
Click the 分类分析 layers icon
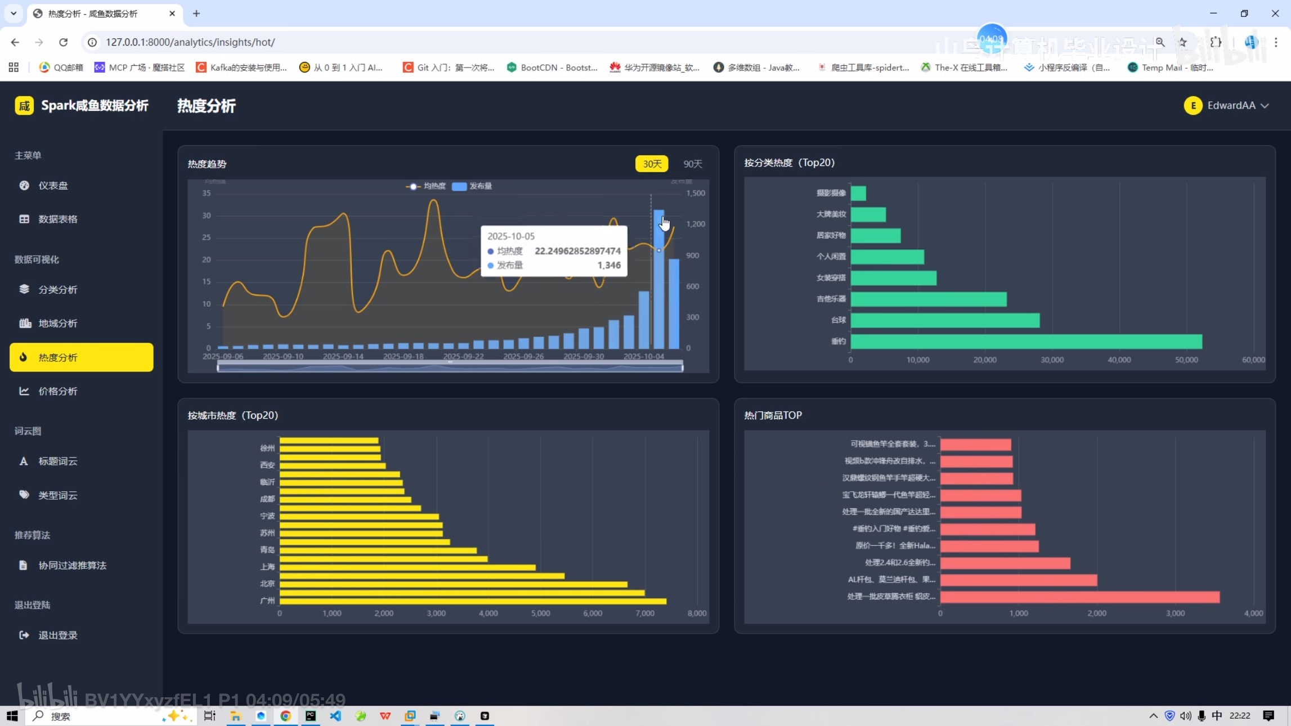[24, 289]
